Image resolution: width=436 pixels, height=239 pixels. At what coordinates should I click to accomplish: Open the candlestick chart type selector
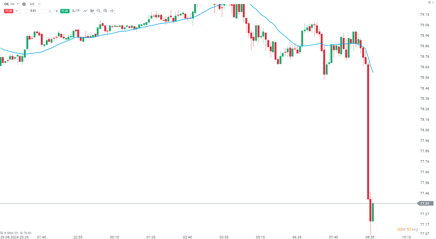pyautogui.click(x=92, y=11)
